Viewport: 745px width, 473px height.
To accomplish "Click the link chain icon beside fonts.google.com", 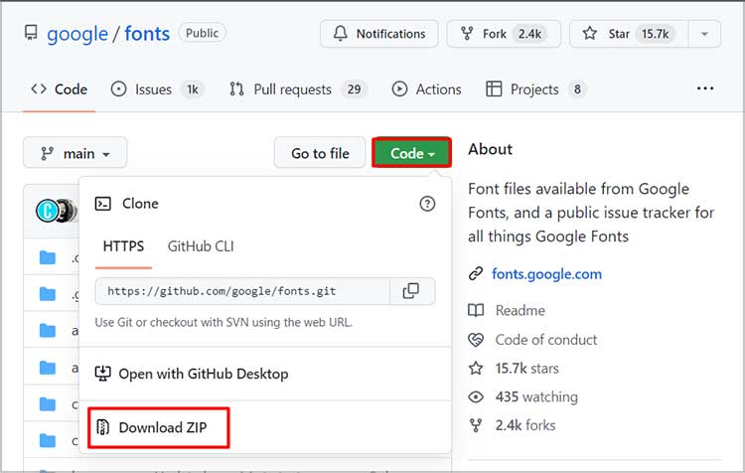I will (x=476, y=274).
